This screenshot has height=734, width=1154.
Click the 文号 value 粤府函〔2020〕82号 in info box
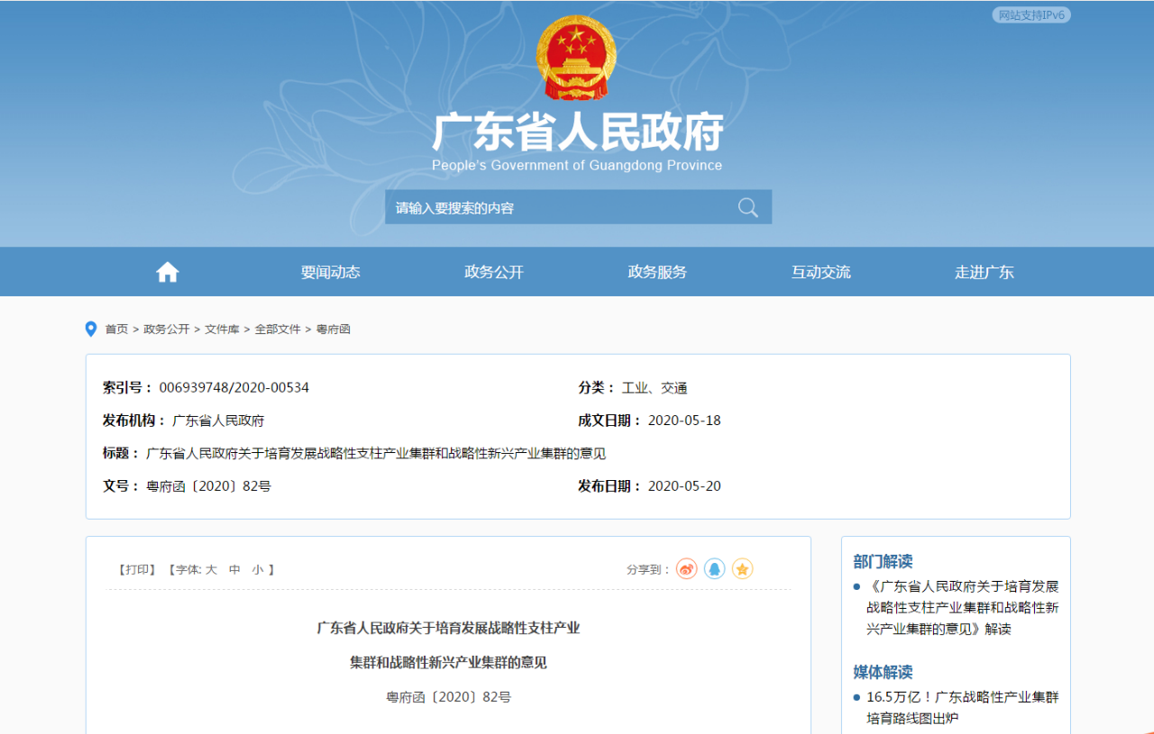pyautogui.click(x=209, y=486)
